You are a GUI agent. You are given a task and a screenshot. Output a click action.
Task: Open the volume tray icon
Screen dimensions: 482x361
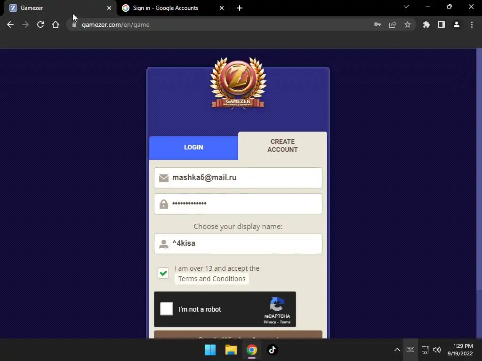click(x=437, y=350)
